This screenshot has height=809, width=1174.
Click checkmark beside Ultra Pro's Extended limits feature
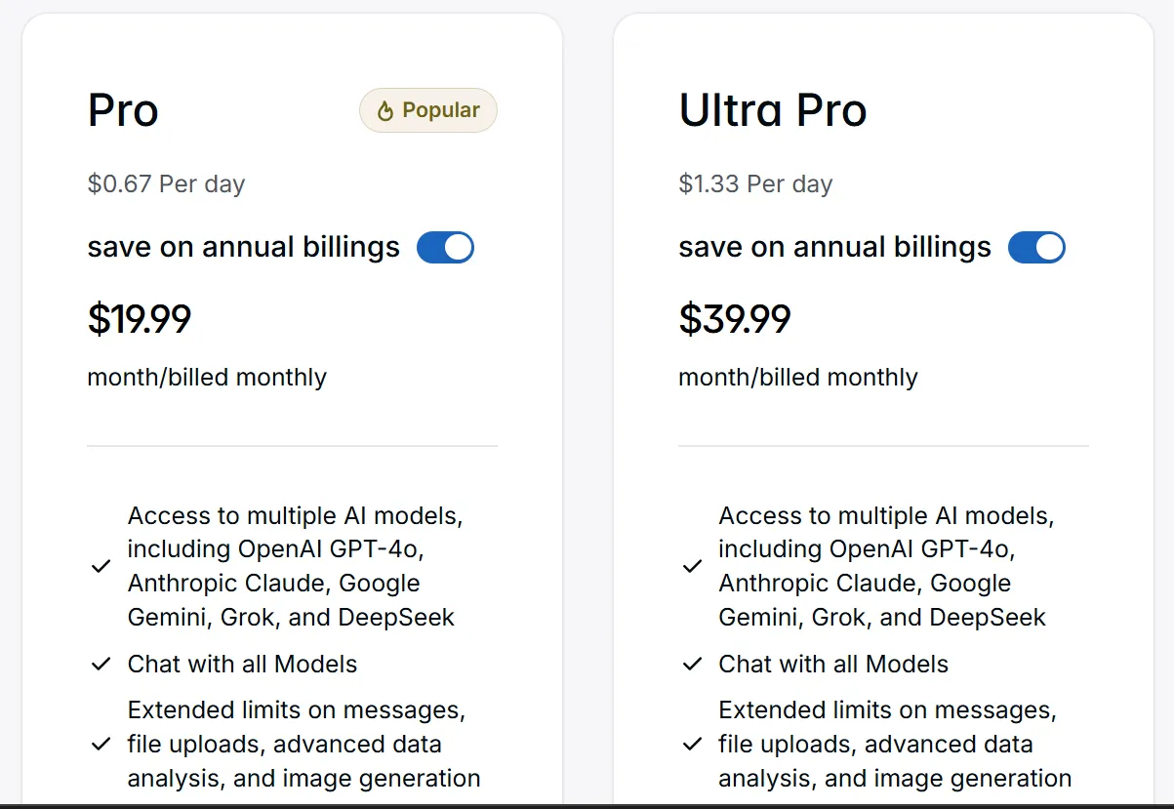click(692, 744)
